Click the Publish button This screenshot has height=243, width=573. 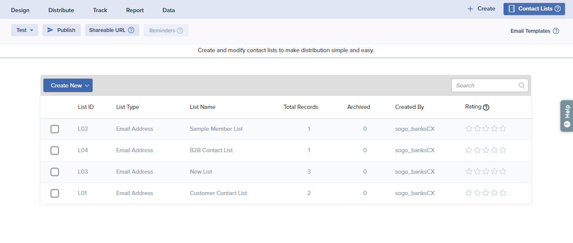coord(61,30)
